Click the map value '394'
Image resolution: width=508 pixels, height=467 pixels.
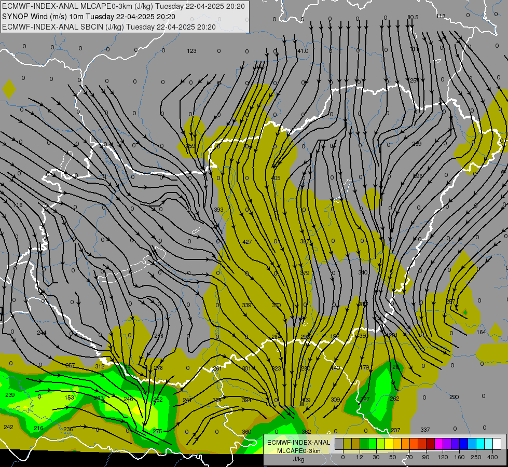(246, 400)
